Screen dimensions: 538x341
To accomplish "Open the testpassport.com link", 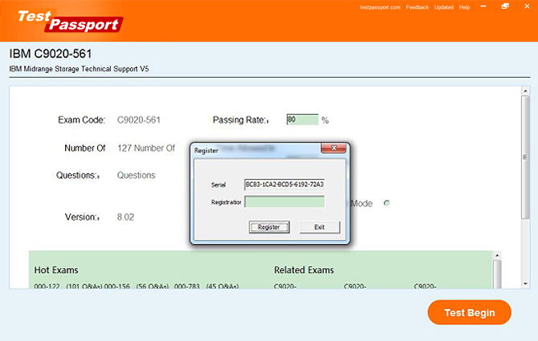I will pyautogui.click(x=380, y=7).
